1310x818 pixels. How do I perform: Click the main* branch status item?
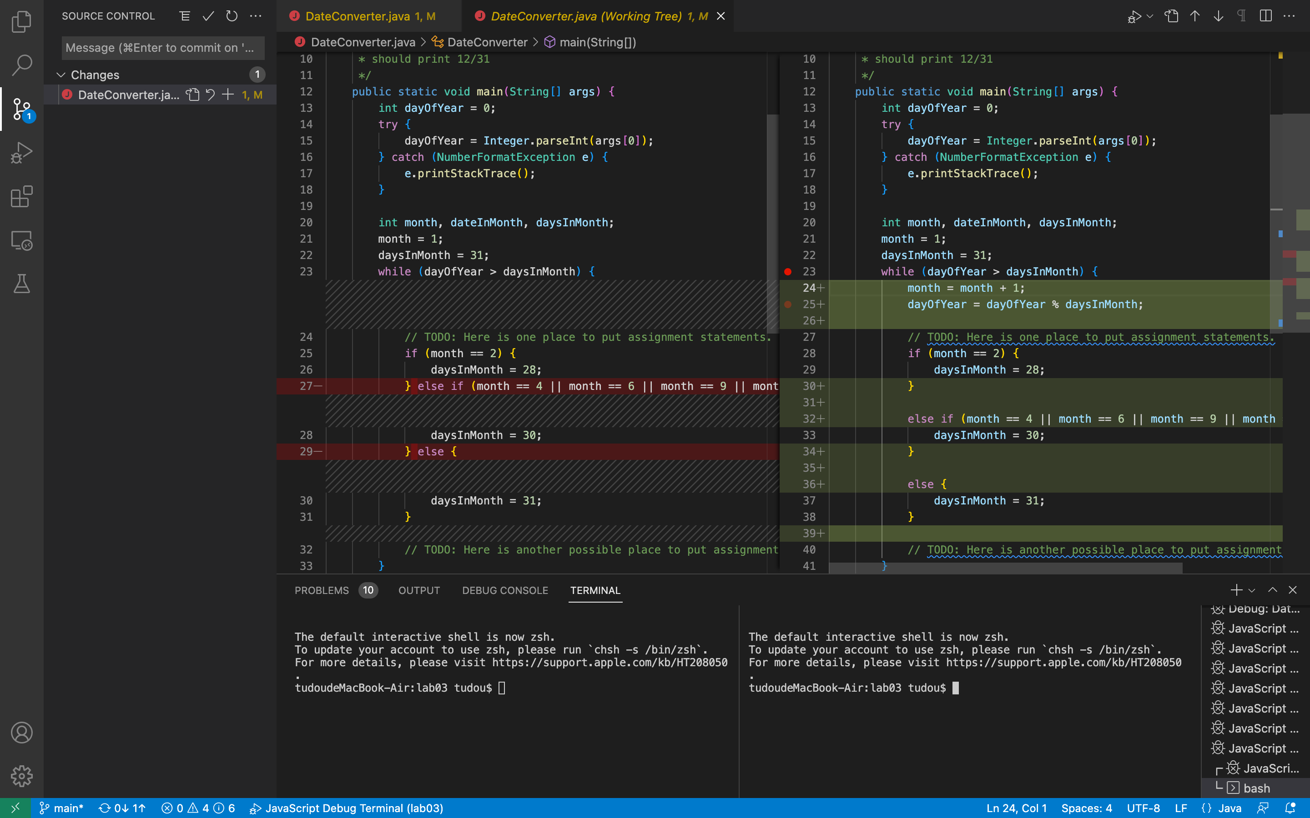click(x=62, y=808)
